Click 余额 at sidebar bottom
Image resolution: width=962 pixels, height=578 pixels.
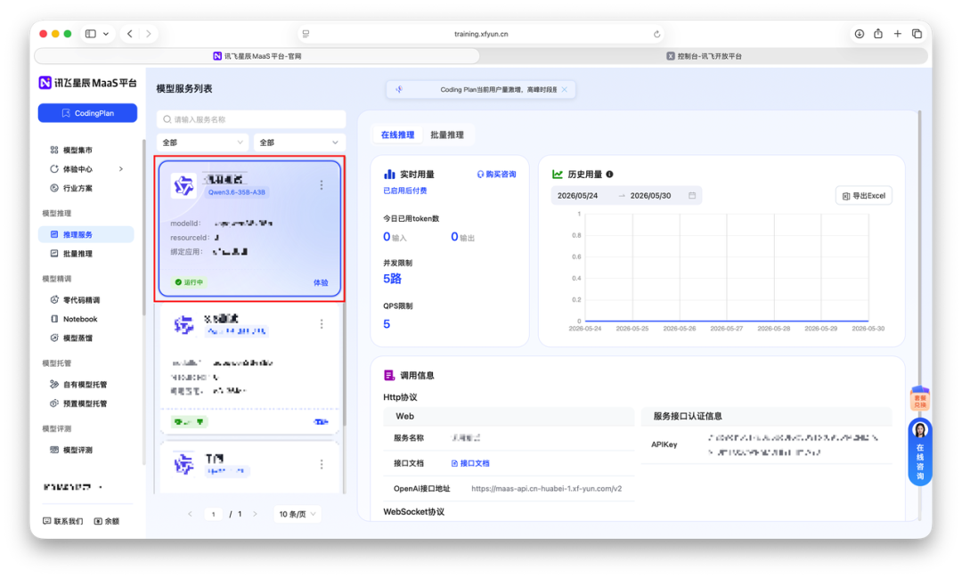pos(107,521)
